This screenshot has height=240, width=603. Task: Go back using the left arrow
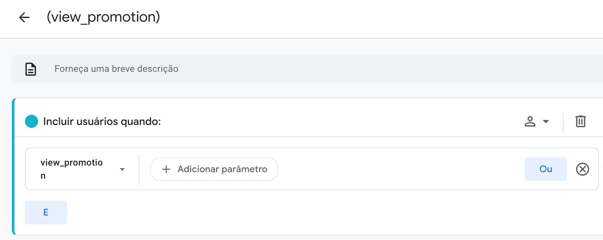coord(24,17)
